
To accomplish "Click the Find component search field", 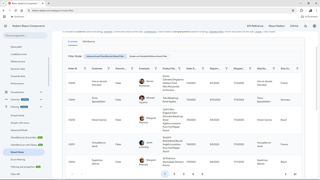I will 25,36.
